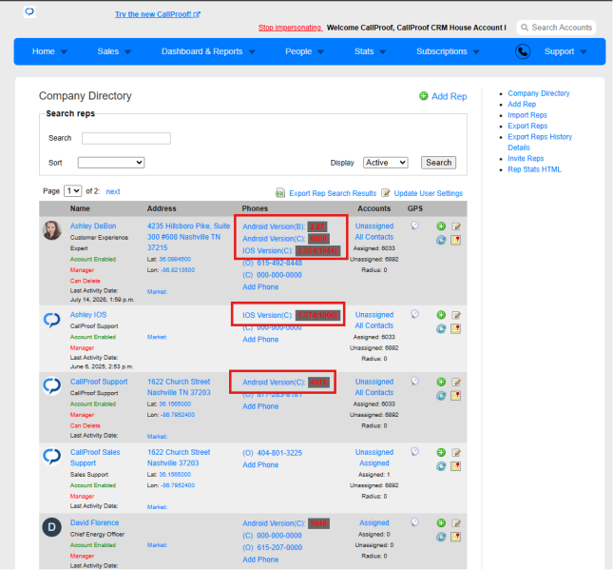Click Update User Settings link
613x570 pixels.
click(x=428, y=193)
